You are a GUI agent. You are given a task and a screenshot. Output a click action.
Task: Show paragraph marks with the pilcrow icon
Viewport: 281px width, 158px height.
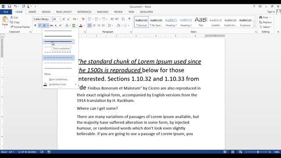(130, 19)
